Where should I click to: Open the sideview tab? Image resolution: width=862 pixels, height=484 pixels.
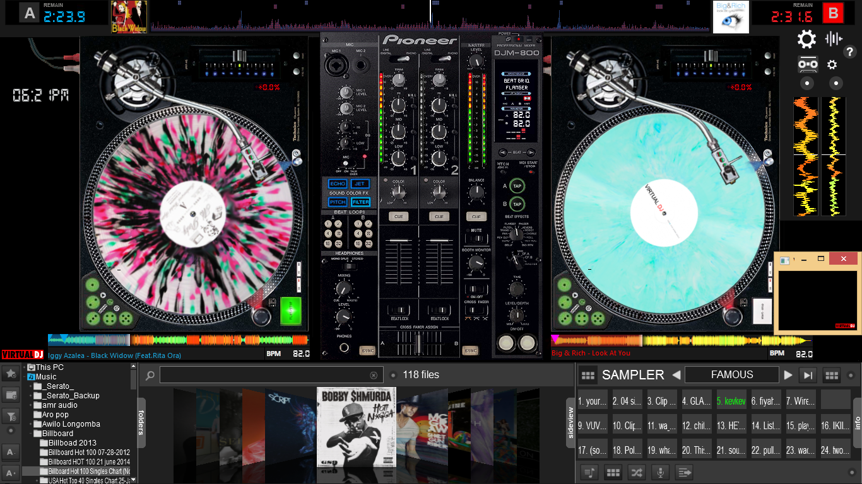click(x=570, y=423)
